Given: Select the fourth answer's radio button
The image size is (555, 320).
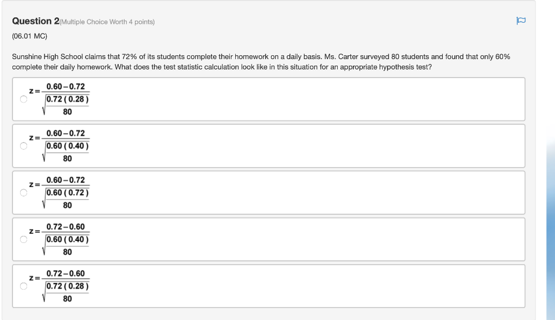Looking at the screenshot, I should coord(23,239).
